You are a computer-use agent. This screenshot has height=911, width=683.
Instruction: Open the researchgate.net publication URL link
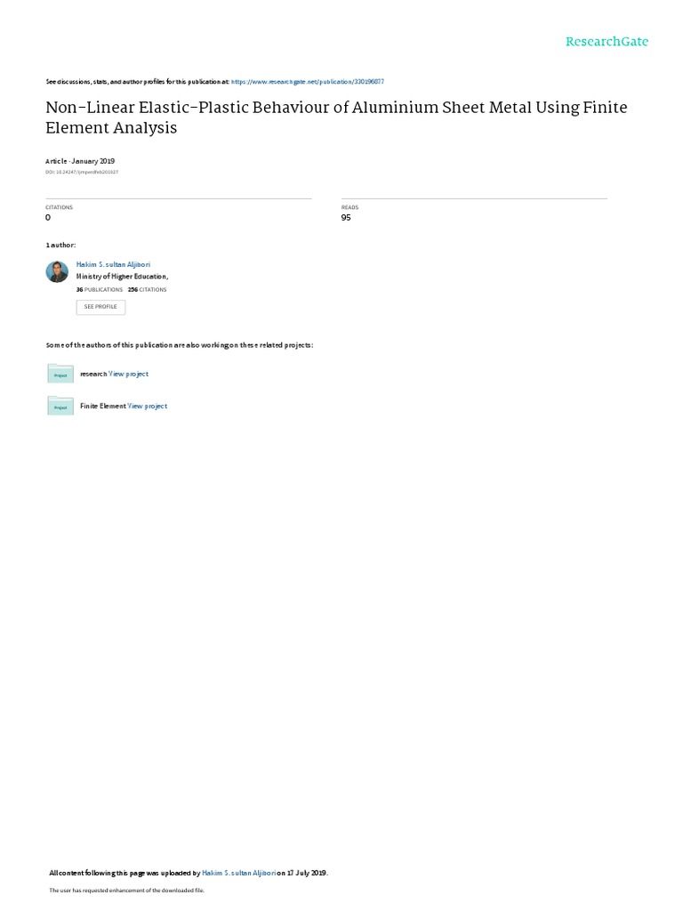[x=307, y=82]
